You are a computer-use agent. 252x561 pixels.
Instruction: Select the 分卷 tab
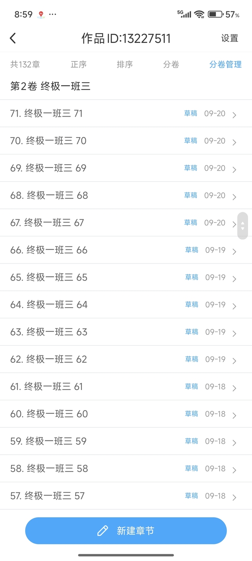(171, 65)
